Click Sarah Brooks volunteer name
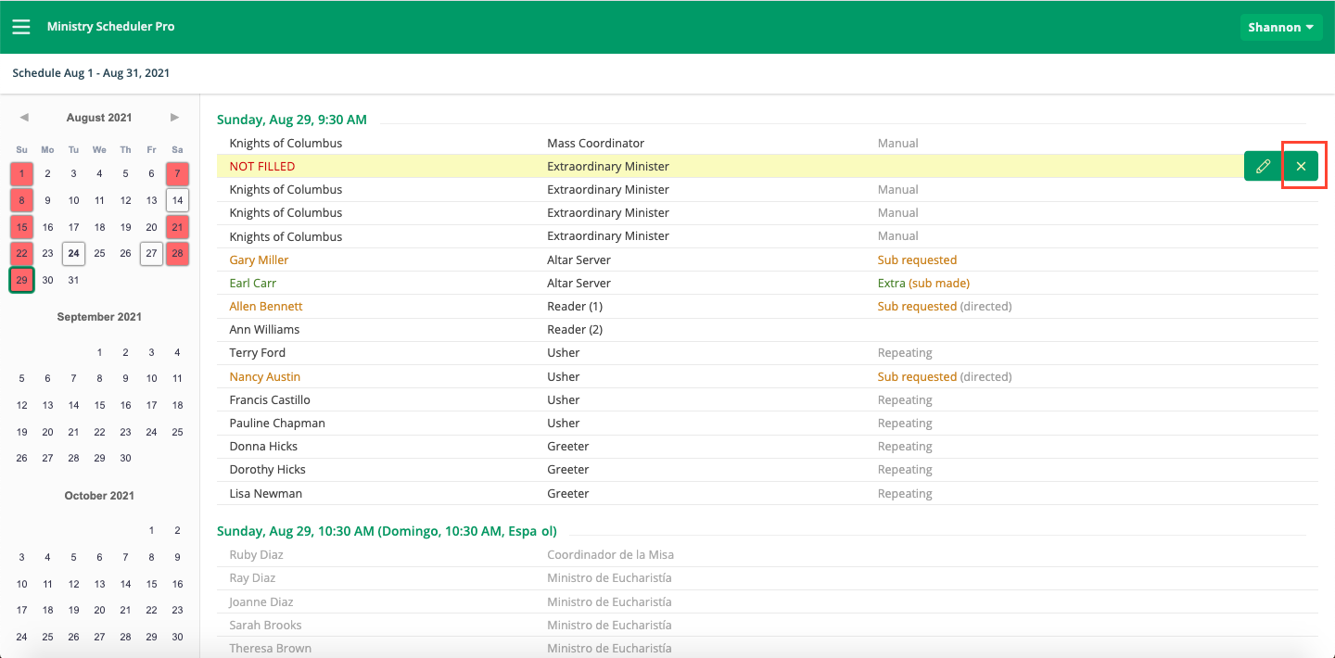Viewport: 1335px width, 658px height. (x=265, y=625)
